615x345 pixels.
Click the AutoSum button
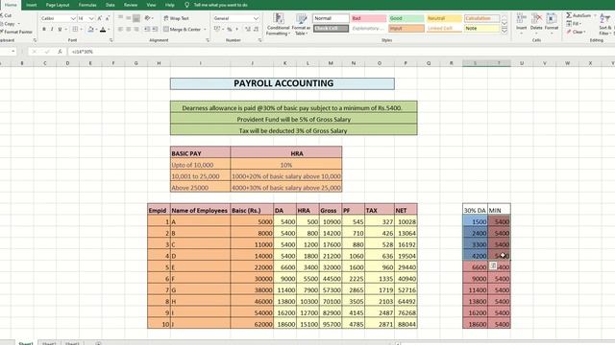coord(578,15)
